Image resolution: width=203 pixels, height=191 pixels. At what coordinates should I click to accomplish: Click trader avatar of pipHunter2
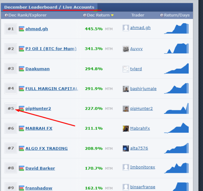pyautogui.click(x=126, y=109)
